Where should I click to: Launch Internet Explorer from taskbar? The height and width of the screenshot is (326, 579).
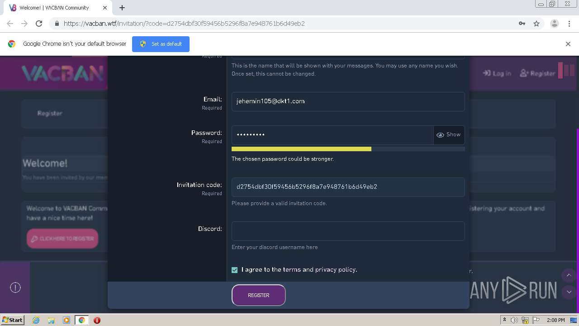coord(36,320)
